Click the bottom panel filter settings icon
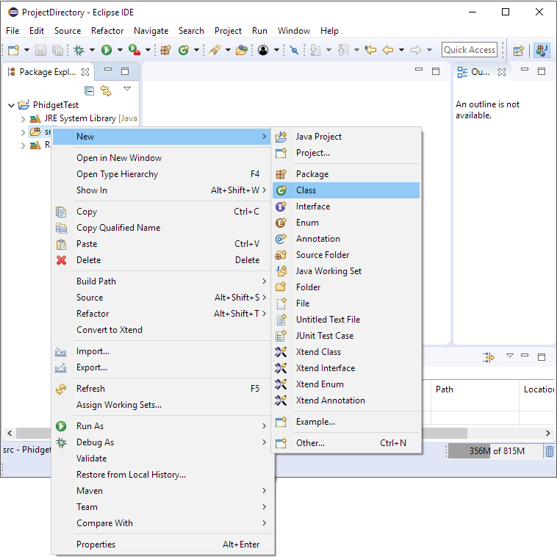The image size is (557, 557). click(x=489, y=357)
